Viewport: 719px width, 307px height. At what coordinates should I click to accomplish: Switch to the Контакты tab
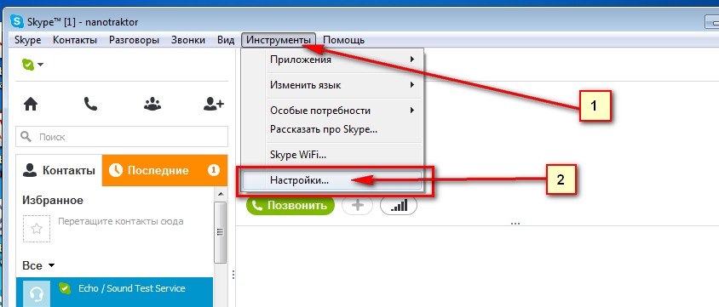click(x=59, y=171)
